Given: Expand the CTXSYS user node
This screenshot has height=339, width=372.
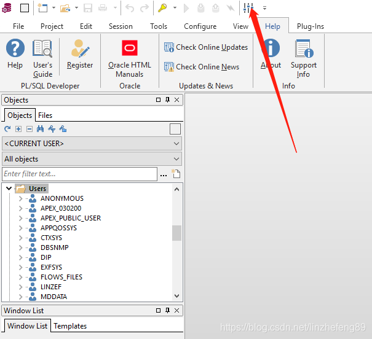Looking at the screenshot, I should [x=21, y=238].
